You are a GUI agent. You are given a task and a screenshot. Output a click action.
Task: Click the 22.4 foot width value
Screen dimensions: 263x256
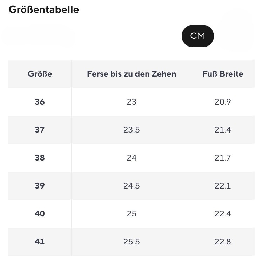[x=223, y=213]
